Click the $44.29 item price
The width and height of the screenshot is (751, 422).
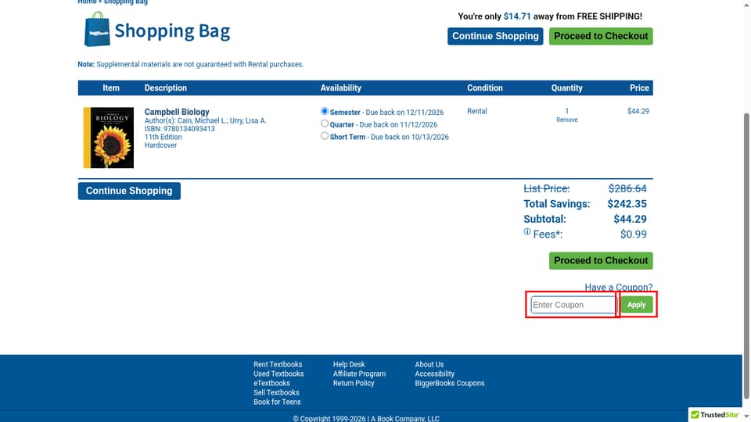(x=638, y=111)
